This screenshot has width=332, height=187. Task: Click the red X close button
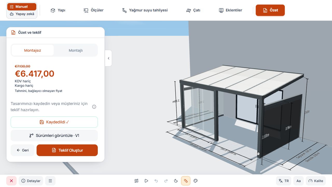(11, 181)
